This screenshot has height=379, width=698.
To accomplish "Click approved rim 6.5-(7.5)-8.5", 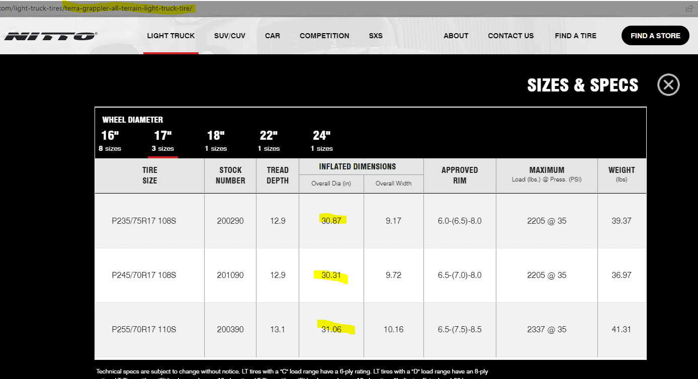I will 460,329.
